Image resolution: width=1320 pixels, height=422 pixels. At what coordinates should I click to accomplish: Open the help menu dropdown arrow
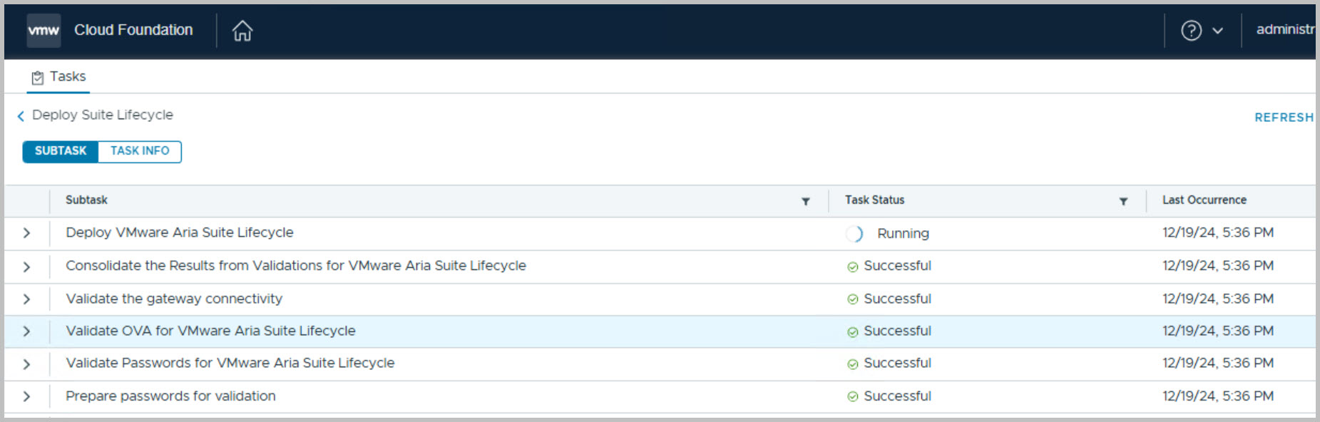click(1217, 31)
